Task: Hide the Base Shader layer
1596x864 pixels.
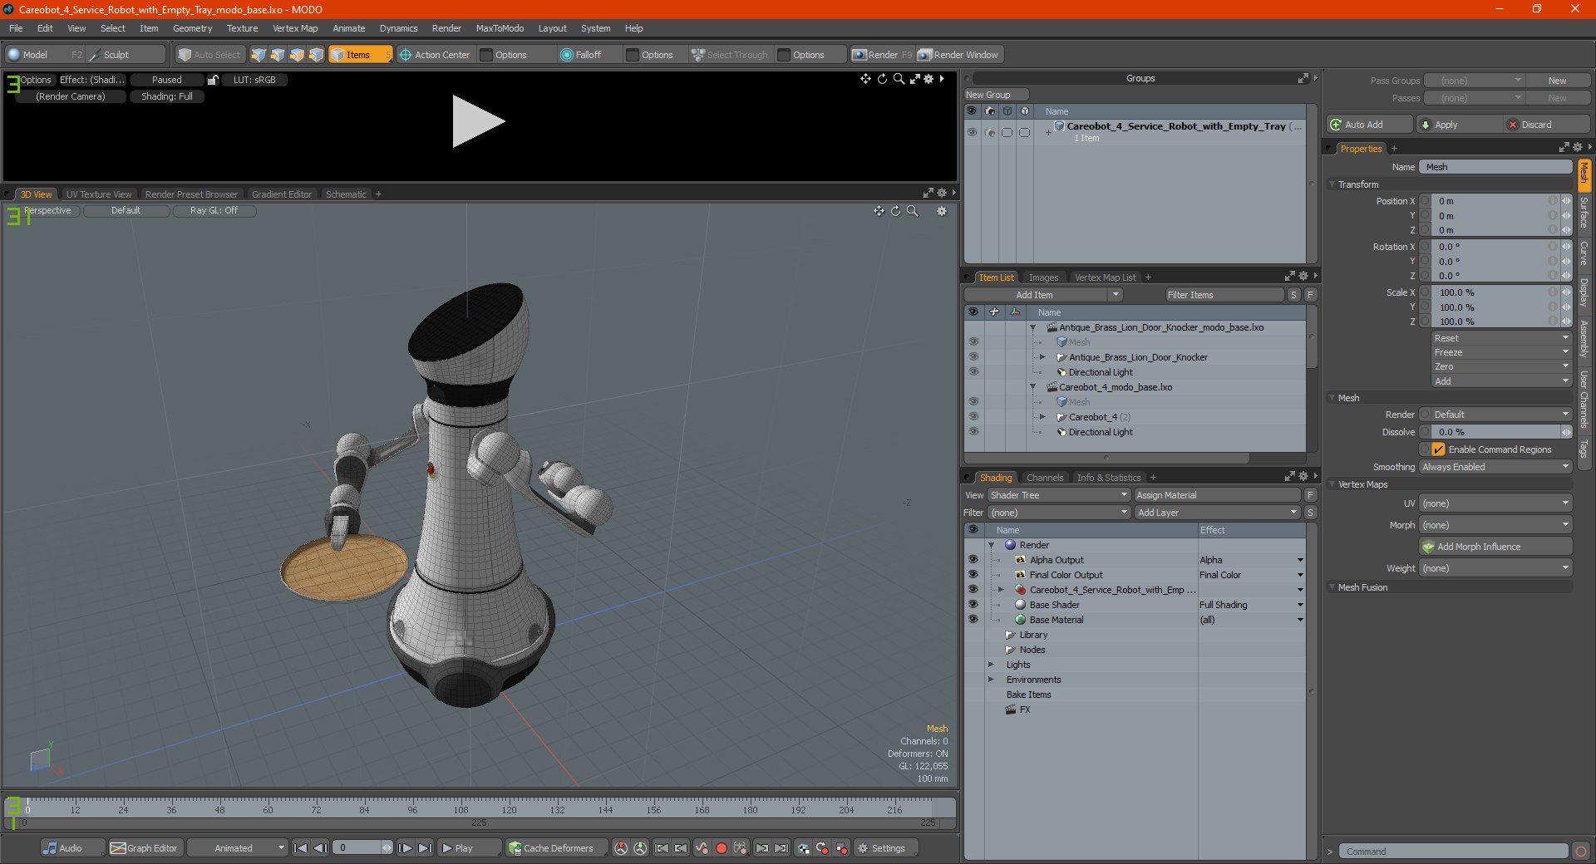Action: point(973,605)
